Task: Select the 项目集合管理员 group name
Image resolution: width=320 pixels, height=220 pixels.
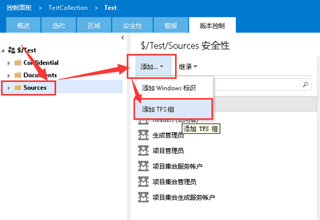Action: tap(174, 182)
